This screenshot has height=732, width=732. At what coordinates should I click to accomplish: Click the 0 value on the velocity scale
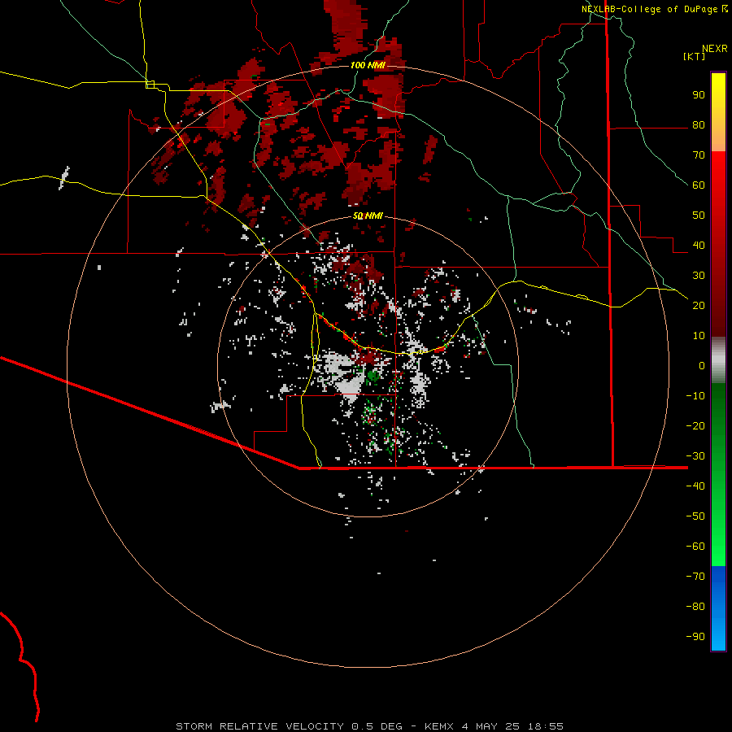coord(702,365)
